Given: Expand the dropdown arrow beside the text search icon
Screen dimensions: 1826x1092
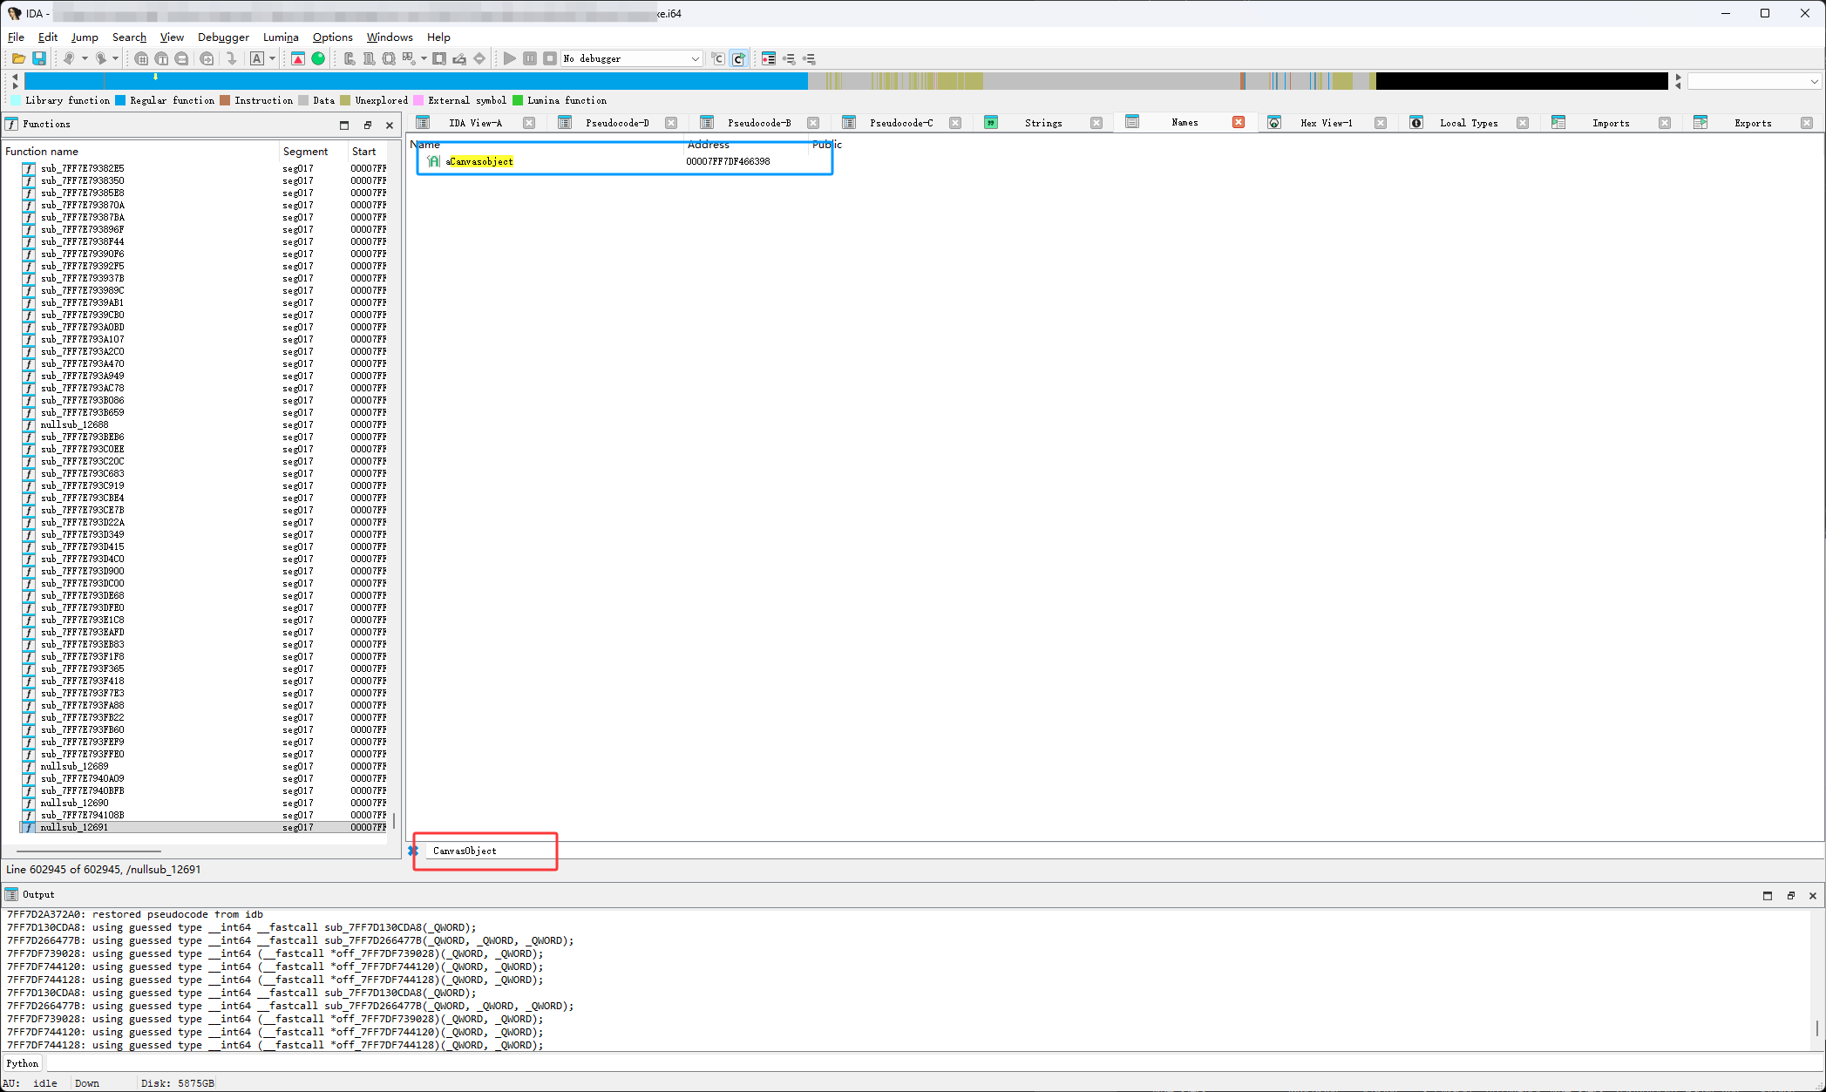Looking at the screenshot, I should pyautogui.click(x=273, y=58).
